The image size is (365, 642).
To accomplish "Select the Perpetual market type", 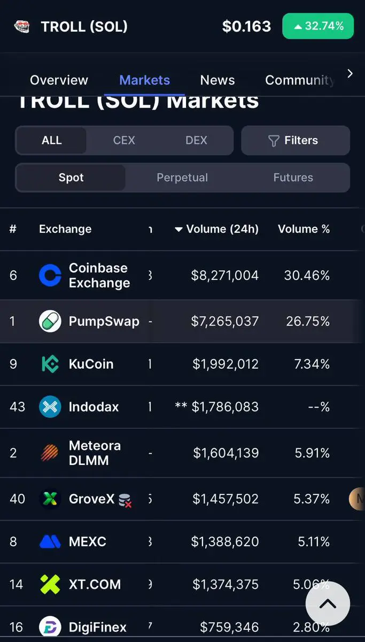I will [182, 178].
